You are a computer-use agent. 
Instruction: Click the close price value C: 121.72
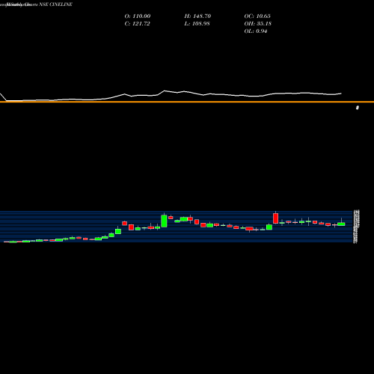coord(137,24)
